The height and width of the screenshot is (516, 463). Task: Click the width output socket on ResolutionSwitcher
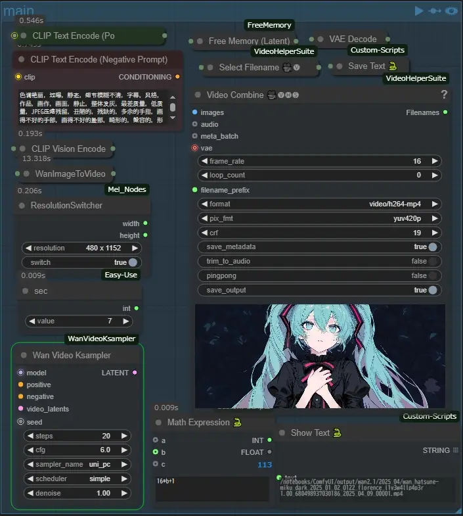pyautogui.click(x=145, y=223)
